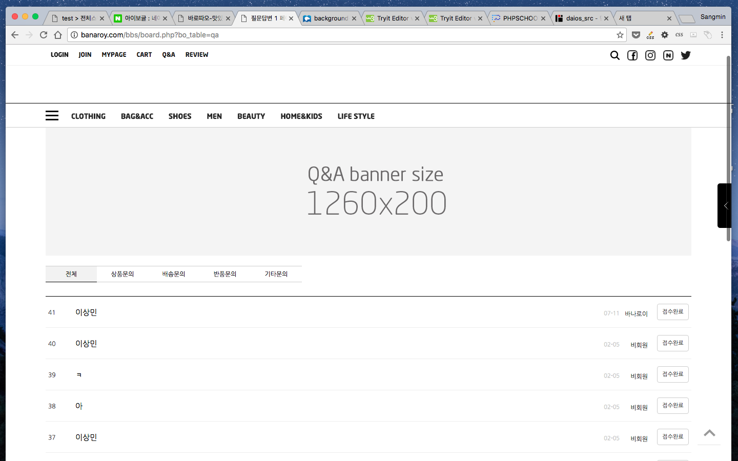Click 접수완료 button on post 38
Viewport: 738px width, 461px height.
(x=672, y=406)
